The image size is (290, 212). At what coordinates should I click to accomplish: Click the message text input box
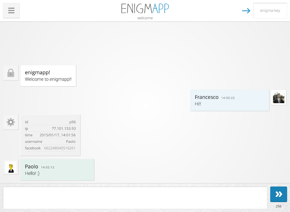135,198
